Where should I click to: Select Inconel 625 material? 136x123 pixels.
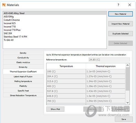(x=55, y=23)
